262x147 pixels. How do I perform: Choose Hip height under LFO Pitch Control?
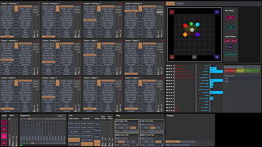pos(74,131)
